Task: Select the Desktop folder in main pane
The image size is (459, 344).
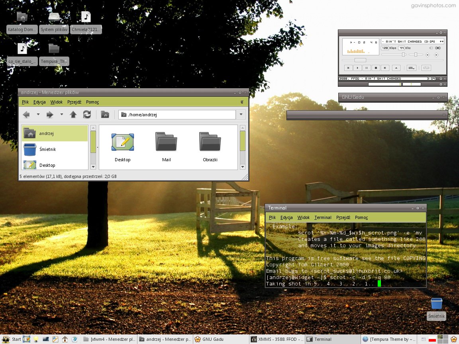Action: 123,147
